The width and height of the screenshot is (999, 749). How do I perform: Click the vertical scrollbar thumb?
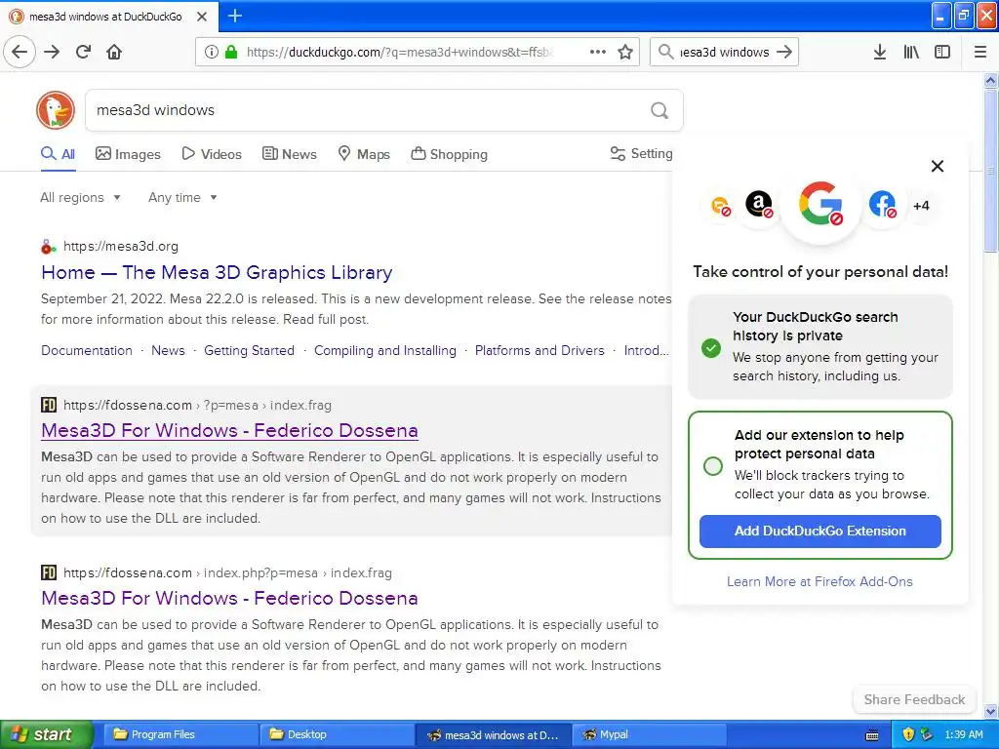pyautogui.click(x=991, y=172)
